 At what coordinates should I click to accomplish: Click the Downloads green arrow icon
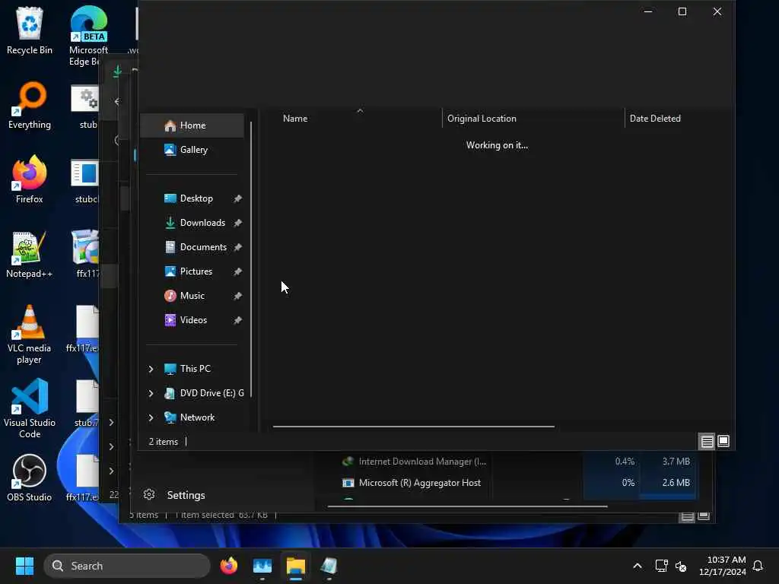(170, 223)
